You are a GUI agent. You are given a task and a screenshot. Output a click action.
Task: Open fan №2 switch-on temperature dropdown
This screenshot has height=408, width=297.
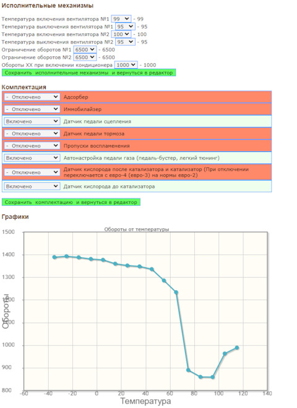(121, 34)
